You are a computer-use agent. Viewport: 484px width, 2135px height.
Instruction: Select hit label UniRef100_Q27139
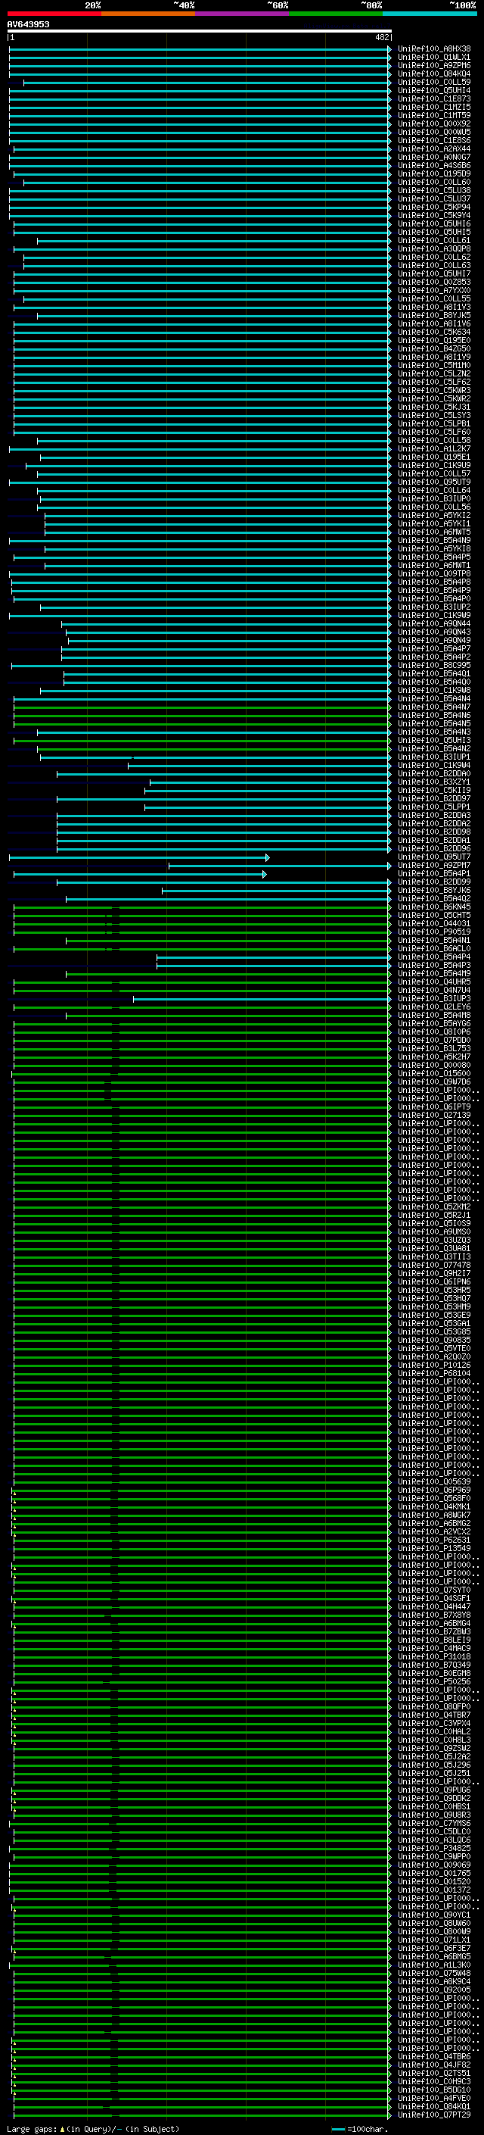434,1115
